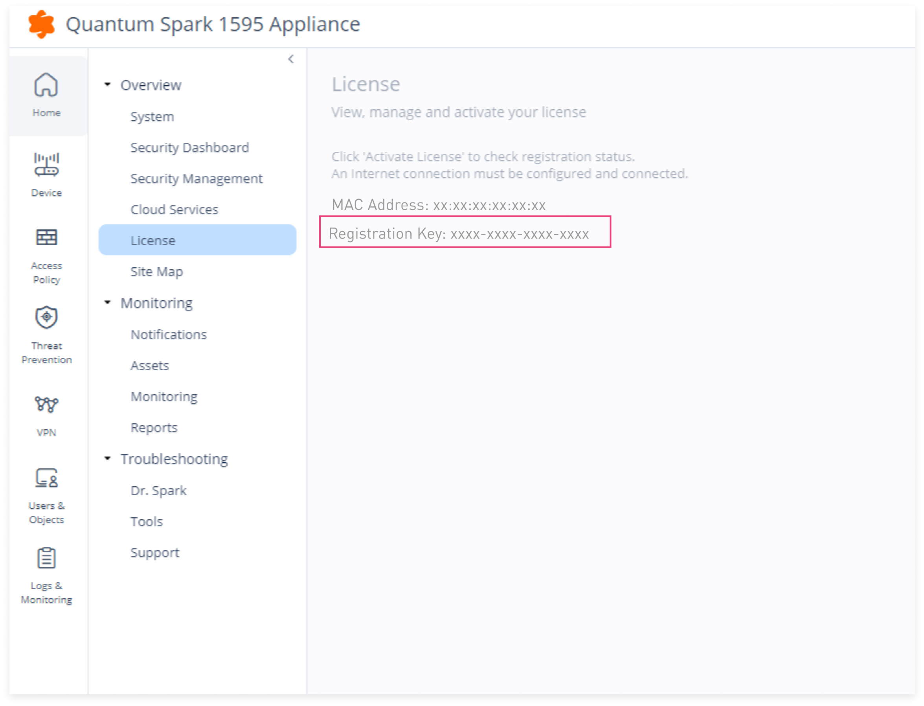Open the Cloud Services page

coord(175,210)
